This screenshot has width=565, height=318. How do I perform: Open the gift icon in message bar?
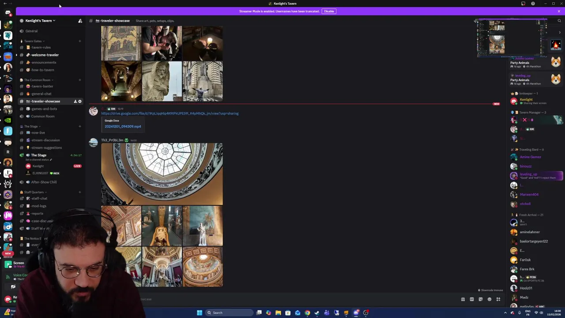(463, 299)
